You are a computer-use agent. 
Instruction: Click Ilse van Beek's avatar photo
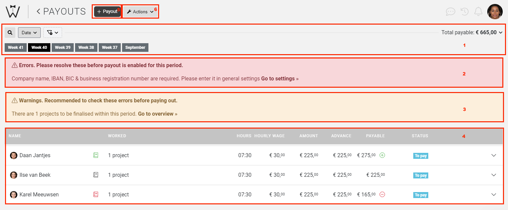[x=14, y=175]
